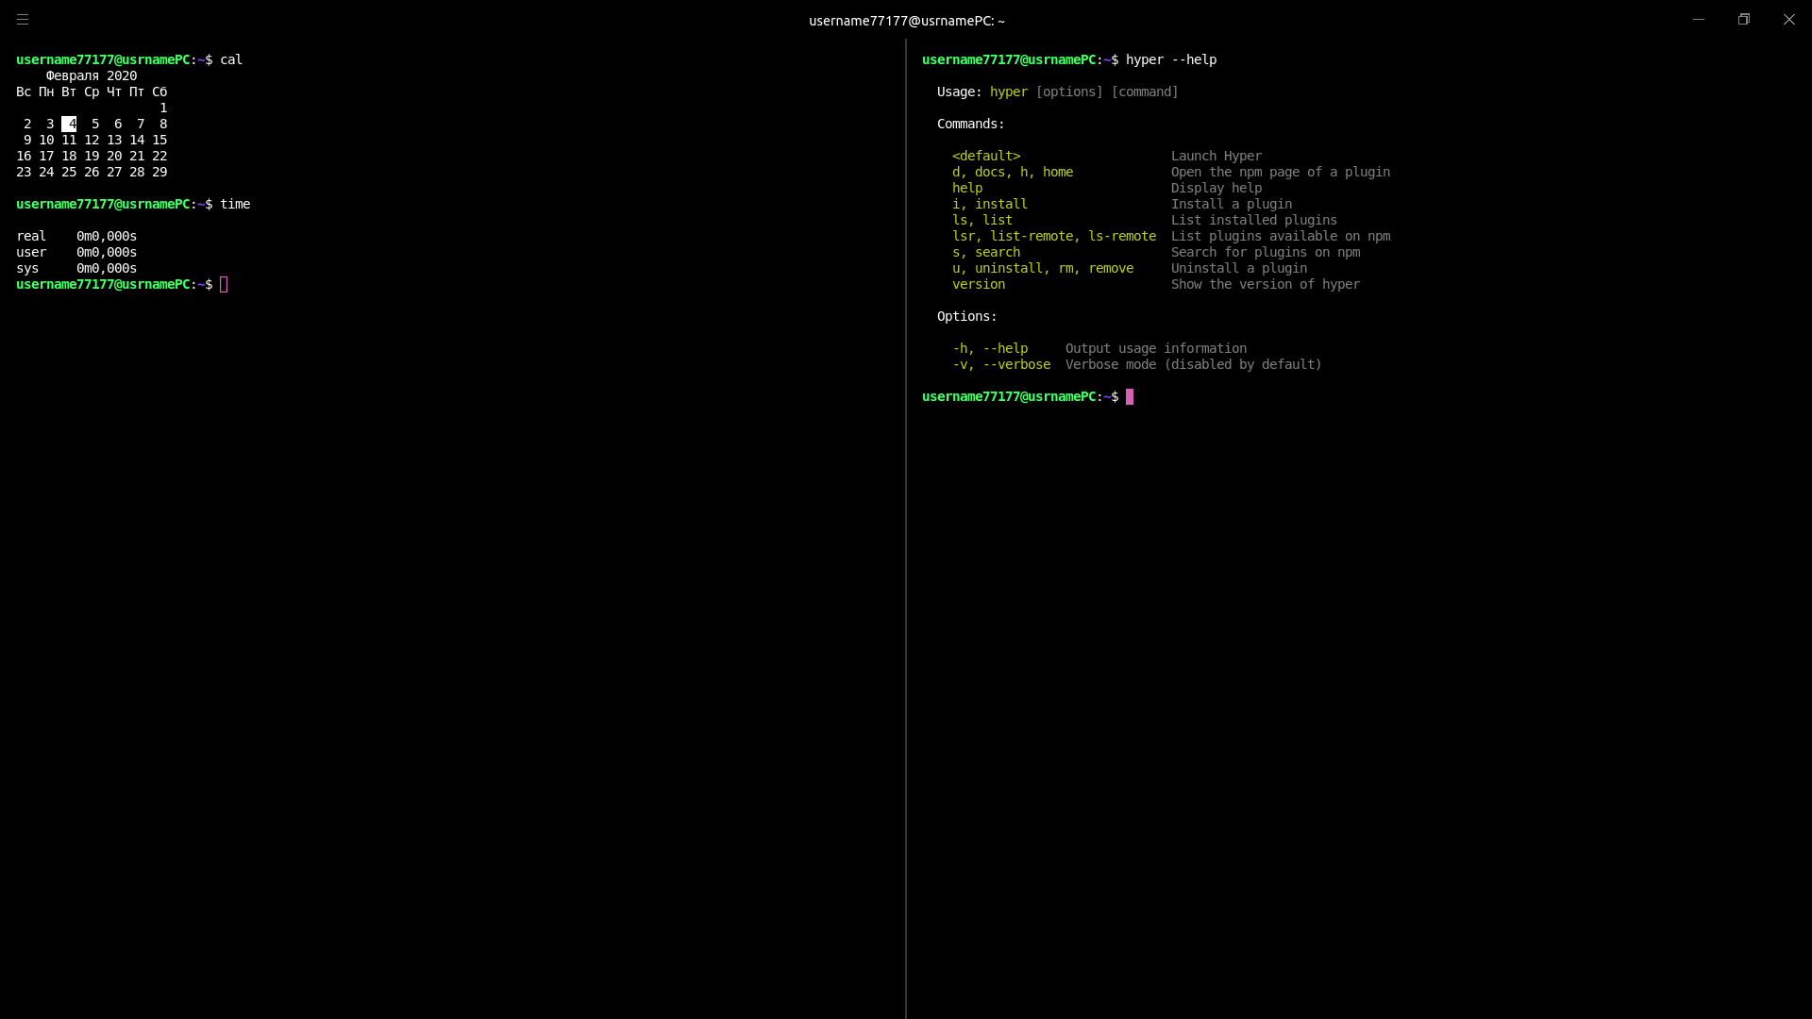The height and width of the screenshot is (1019, 1812).
Task: Click the help command entry
Action: [x=967, y=188]
